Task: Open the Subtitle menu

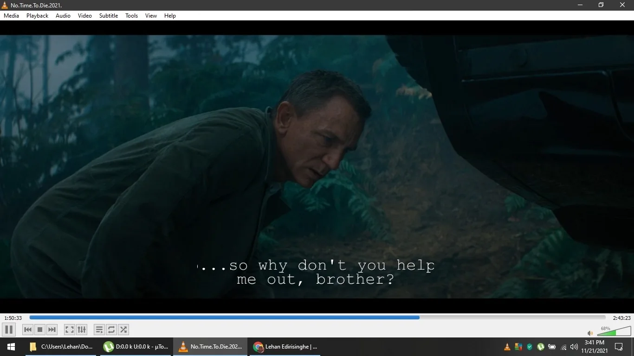Action: click(109, 16)
